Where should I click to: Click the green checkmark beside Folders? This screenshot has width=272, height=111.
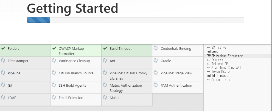pos(3,48)
